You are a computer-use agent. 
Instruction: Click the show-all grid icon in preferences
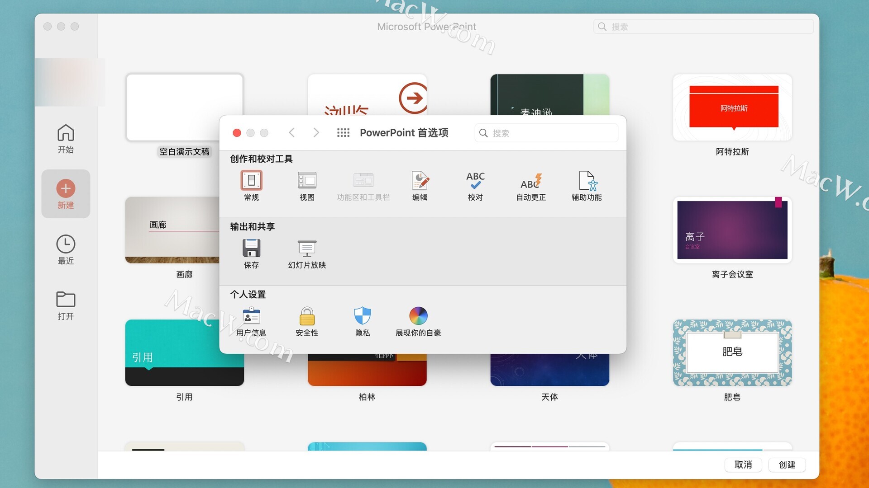pyautogui.click(x=343, y=132)
